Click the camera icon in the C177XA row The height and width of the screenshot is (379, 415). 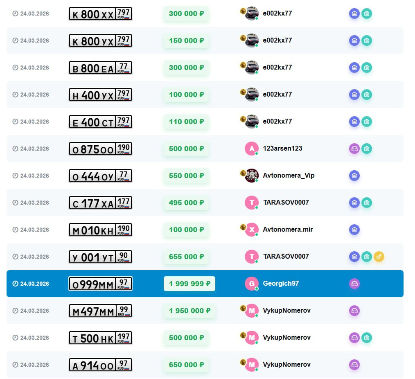point(367,203)
